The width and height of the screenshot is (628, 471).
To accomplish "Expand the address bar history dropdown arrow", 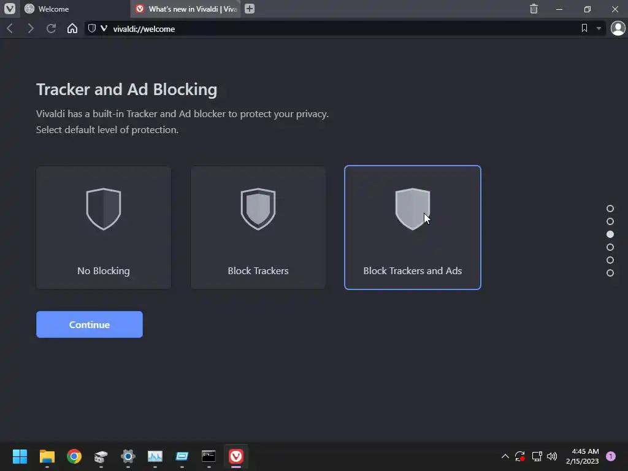I will pos(599,28).
